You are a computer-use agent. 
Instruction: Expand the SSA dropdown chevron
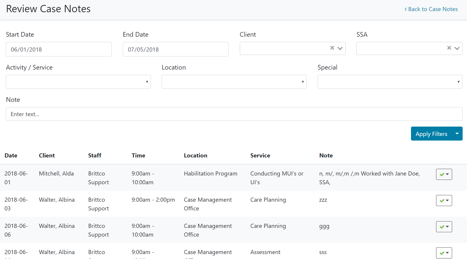(457, 48)
